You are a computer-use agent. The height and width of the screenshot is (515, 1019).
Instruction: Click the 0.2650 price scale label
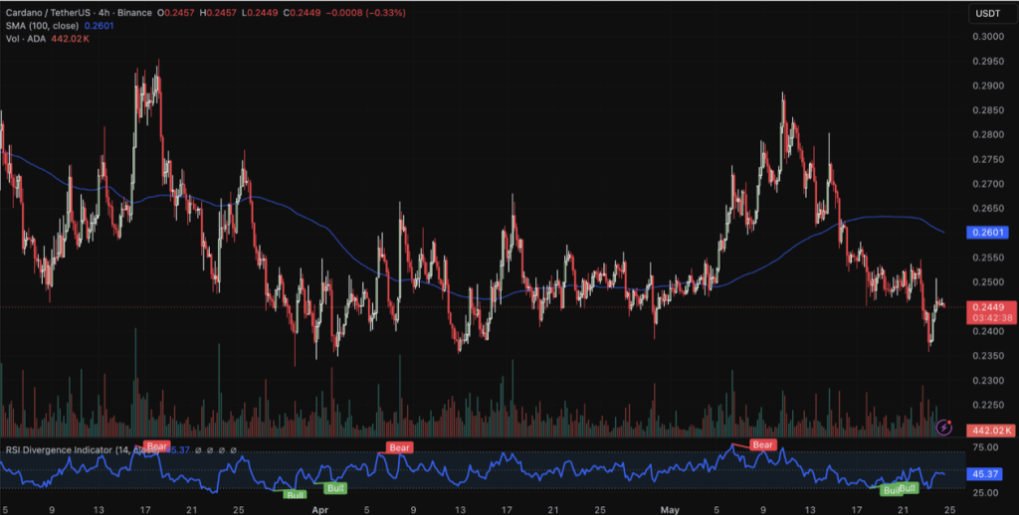987,209
